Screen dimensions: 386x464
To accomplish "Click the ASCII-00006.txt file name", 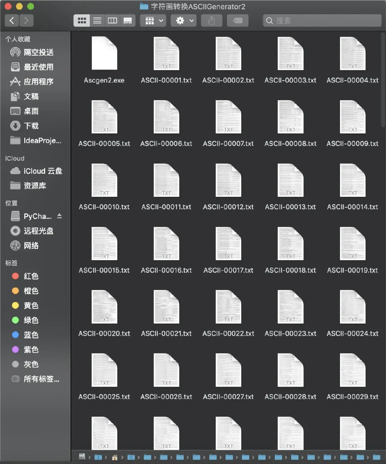I will point(166,144).
